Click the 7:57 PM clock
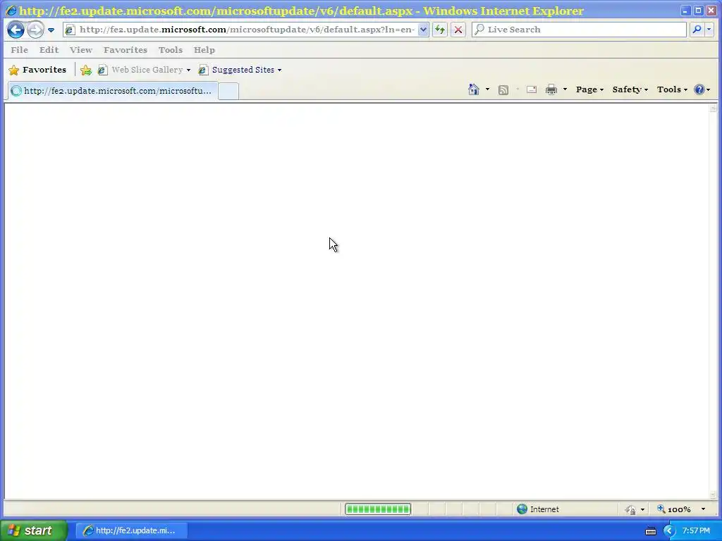The width and height of the screenshot is (722, 541). [x=696, y=531]
